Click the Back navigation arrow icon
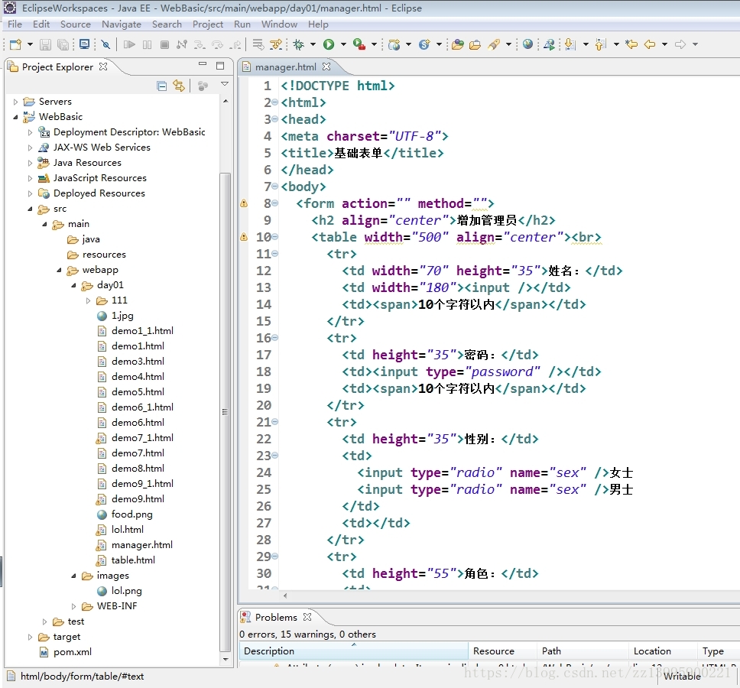740x688 pixels. 650,44
